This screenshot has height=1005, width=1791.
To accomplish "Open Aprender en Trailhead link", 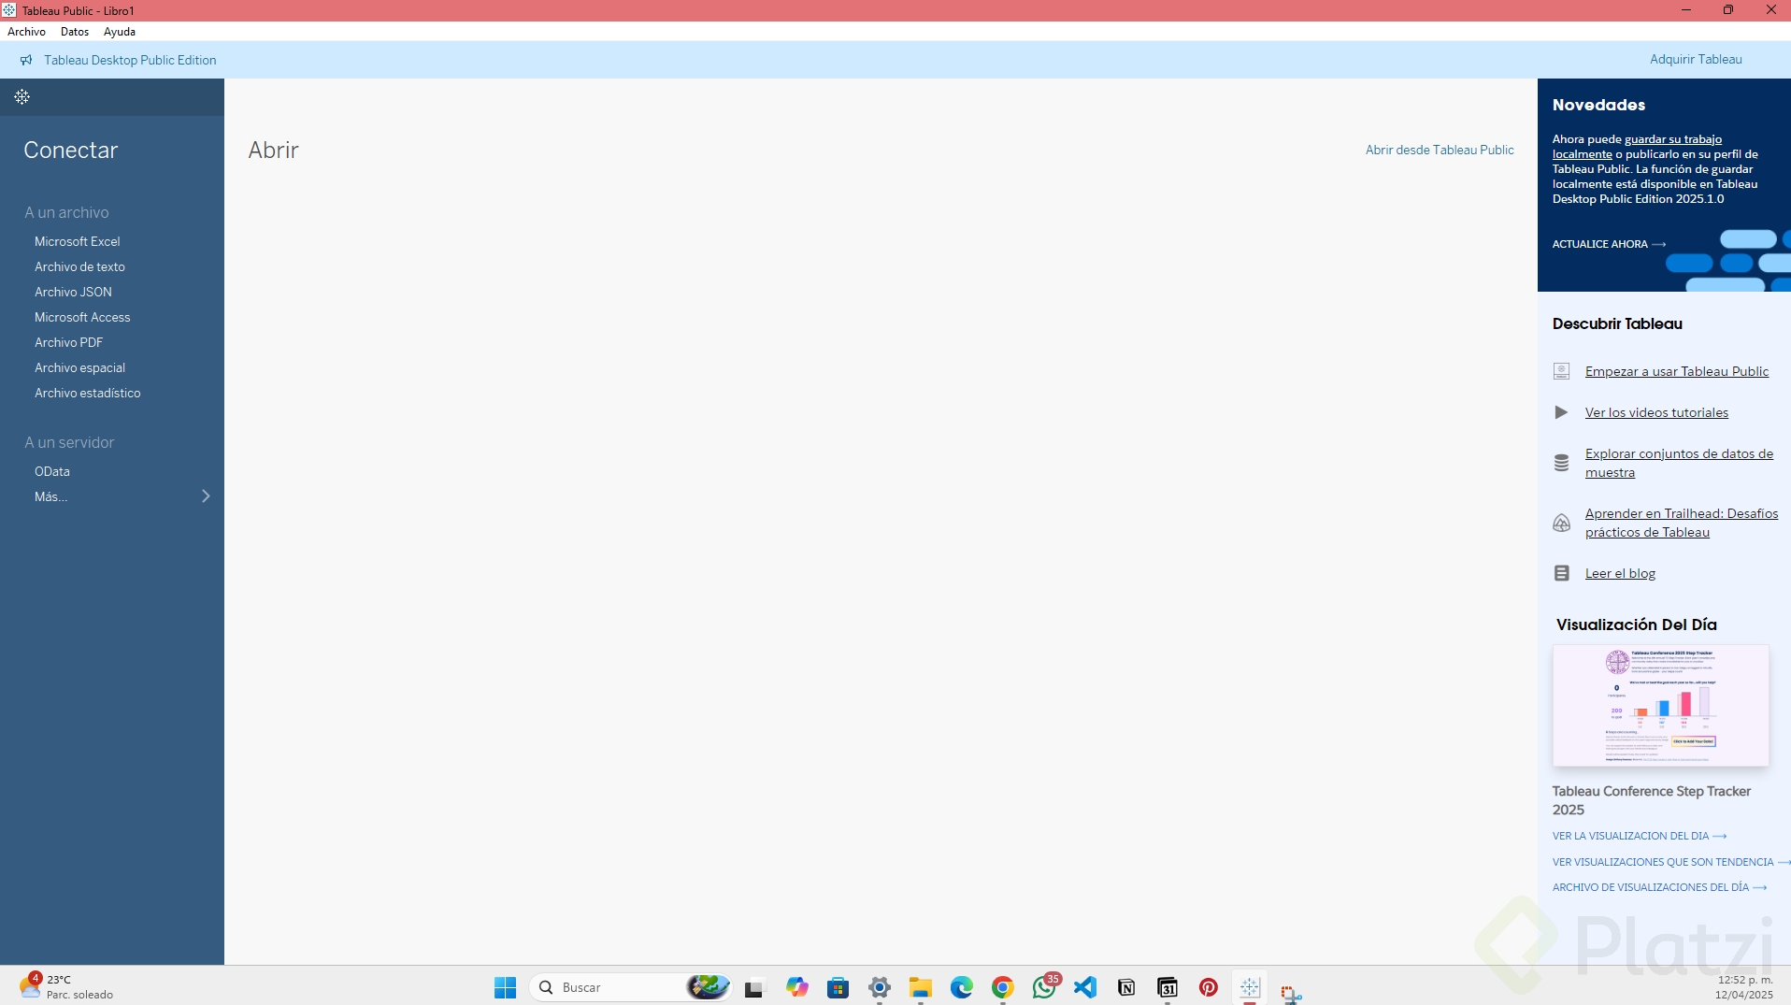I will (x=1682, y=523).
